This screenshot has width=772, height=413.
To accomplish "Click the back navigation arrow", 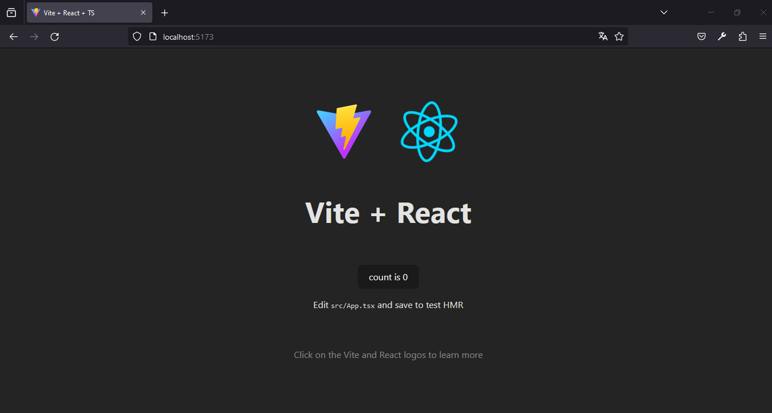I will pyautogui.click(x=13, y=36).
